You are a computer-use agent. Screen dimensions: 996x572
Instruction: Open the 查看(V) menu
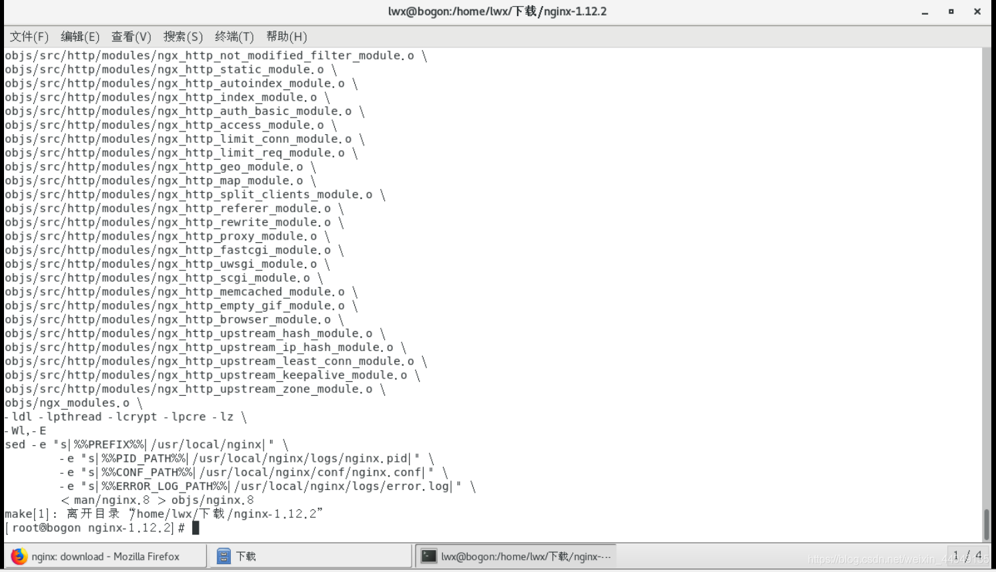131,37
